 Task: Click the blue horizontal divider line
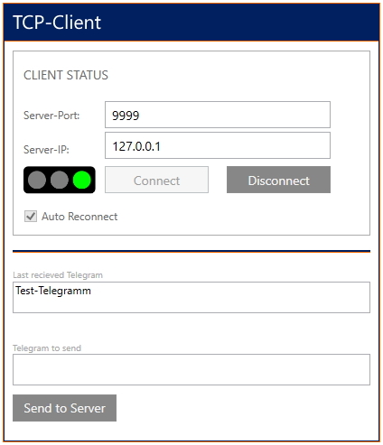click(191, 251)
